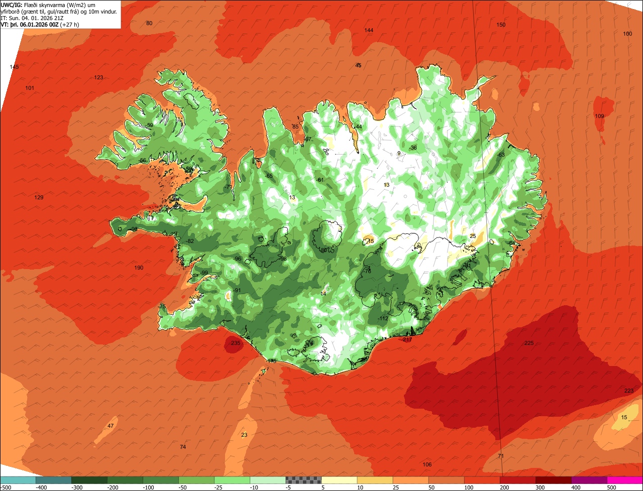Select legend swatch spanning 50 to 100
The height and width of the screenshot is (491, 643).
(446, 480)
